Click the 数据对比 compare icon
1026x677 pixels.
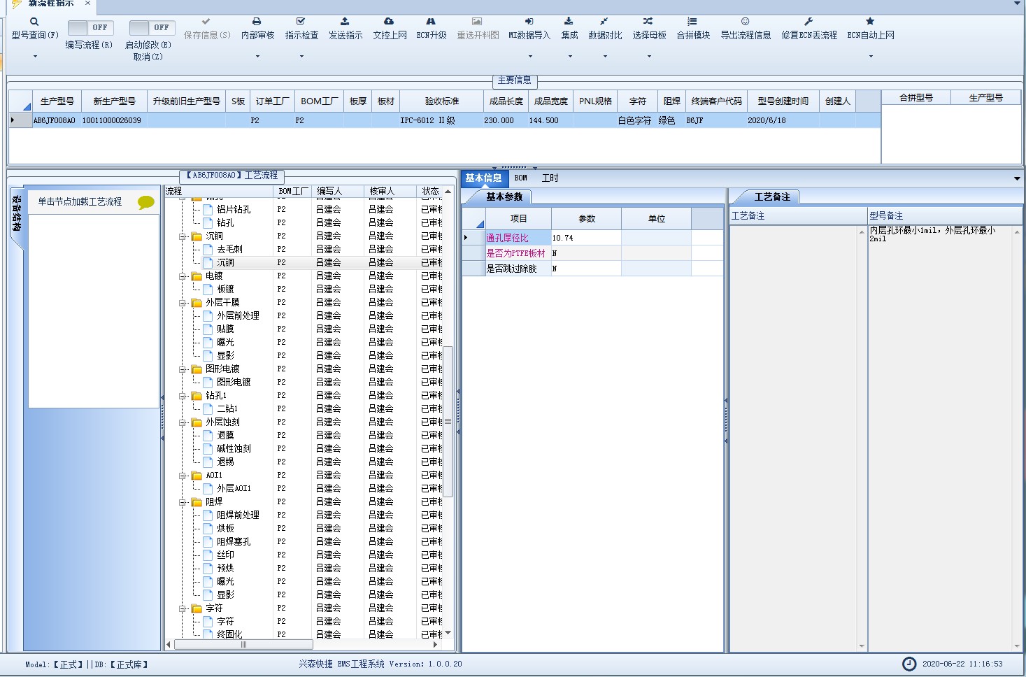click(604, 22)
